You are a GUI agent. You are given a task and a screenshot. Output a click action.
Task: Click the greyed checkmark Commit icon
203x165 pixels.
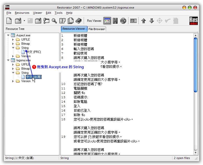[168, 21]
